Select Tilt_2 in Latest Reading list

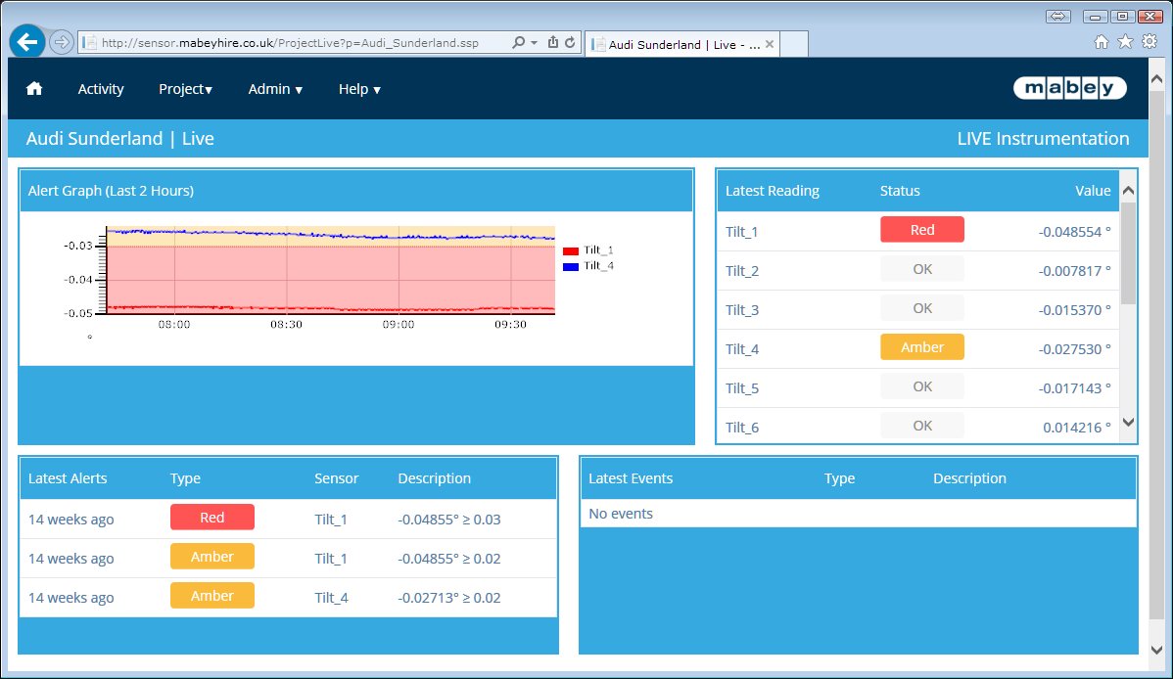[742, 271]
